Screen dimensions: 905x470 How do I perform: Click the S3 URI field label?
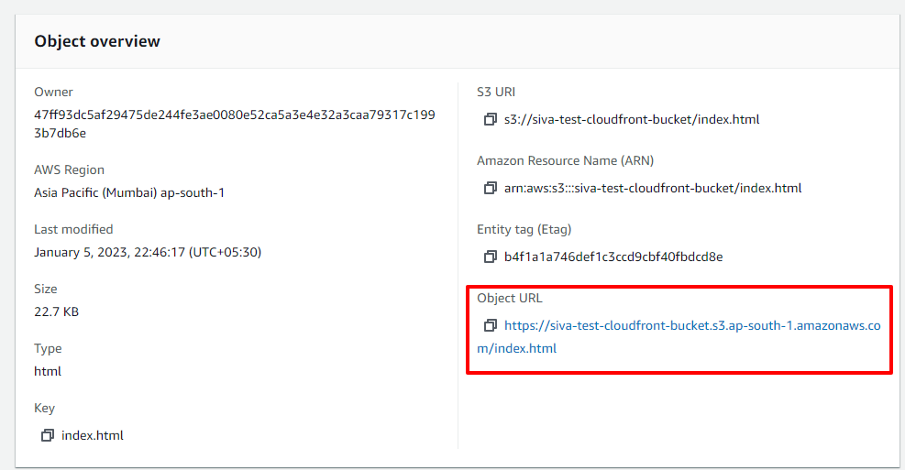(496, 92)
